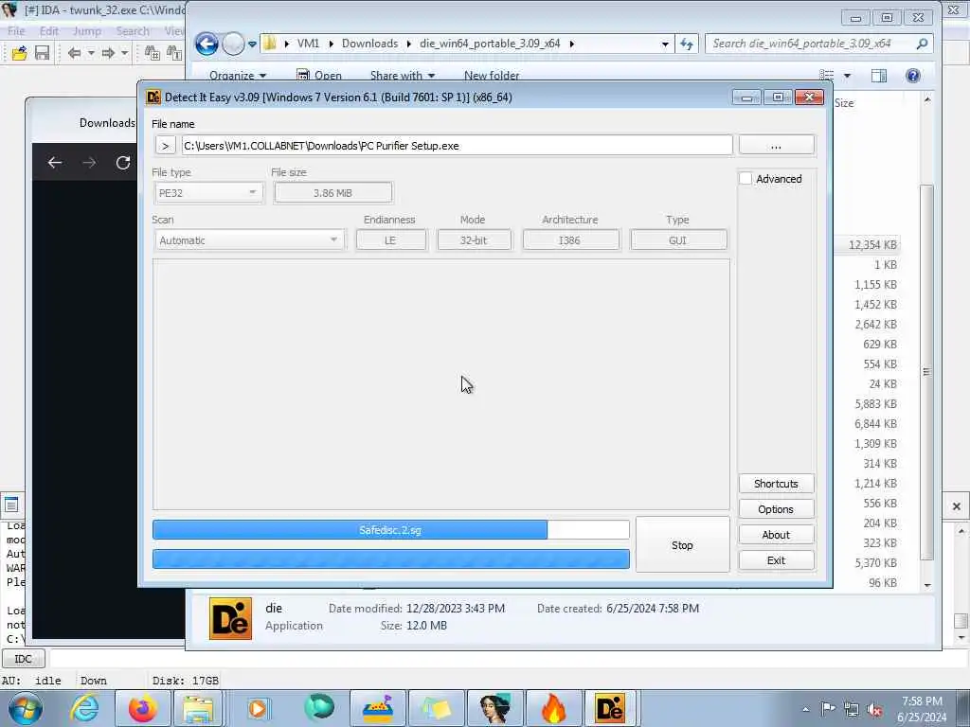Click the LE endianness field
This screenshot has height=727, width=970.
[x=390, y=240]
